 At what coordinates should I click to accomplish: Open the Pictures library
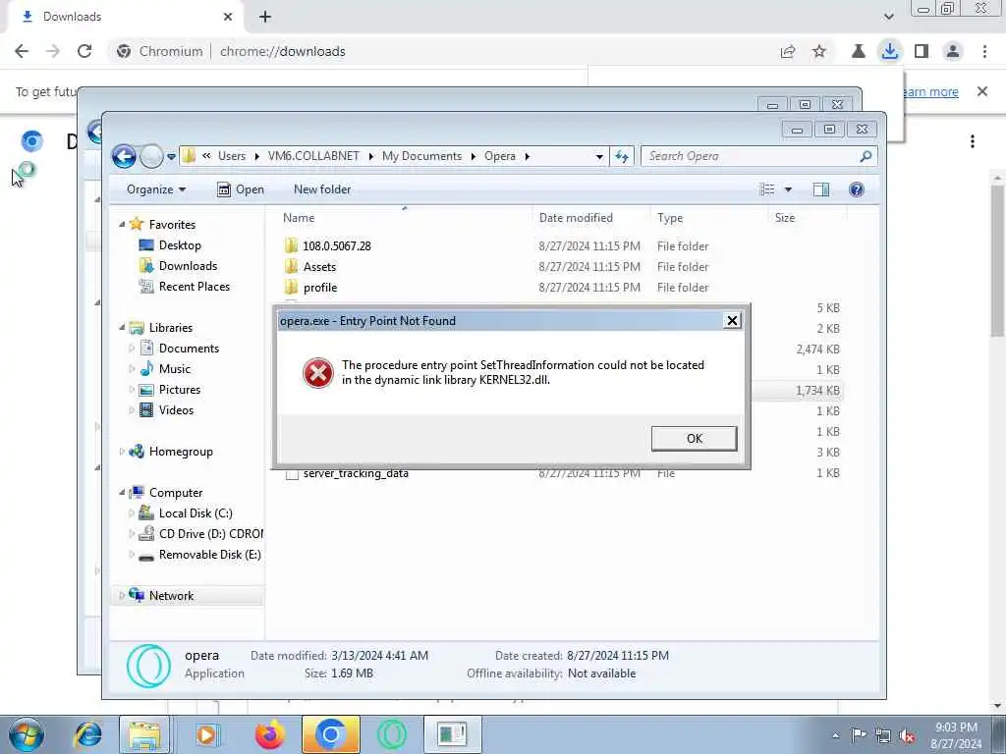coord(180,389)
